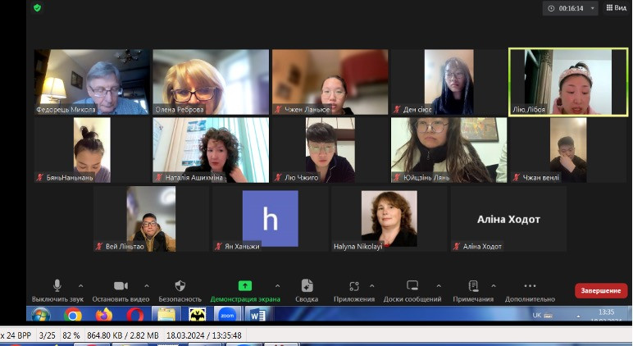Select the Чжен Ланьюе video tile
This screenshot has width=633, height=346.
pos(330,82)
